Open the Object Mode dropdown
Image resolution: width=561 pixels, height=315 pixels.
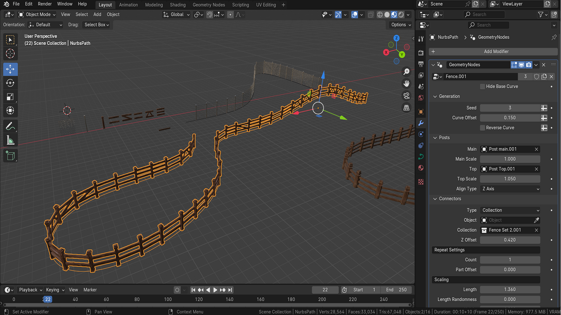(37, 15)
